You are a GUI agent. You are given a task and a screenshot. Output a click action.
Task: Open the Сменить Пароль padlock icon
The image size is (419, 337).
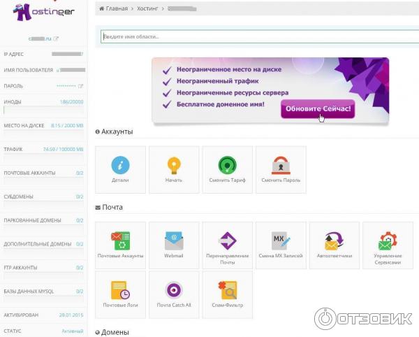281,166
